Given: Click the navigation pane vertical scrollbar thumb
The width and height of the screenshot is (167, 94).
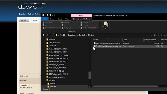Looking at the screenshot, I should (x=90, y=75).
